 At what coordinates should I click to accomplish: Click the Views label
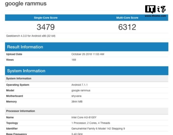[x=10, y=60]
